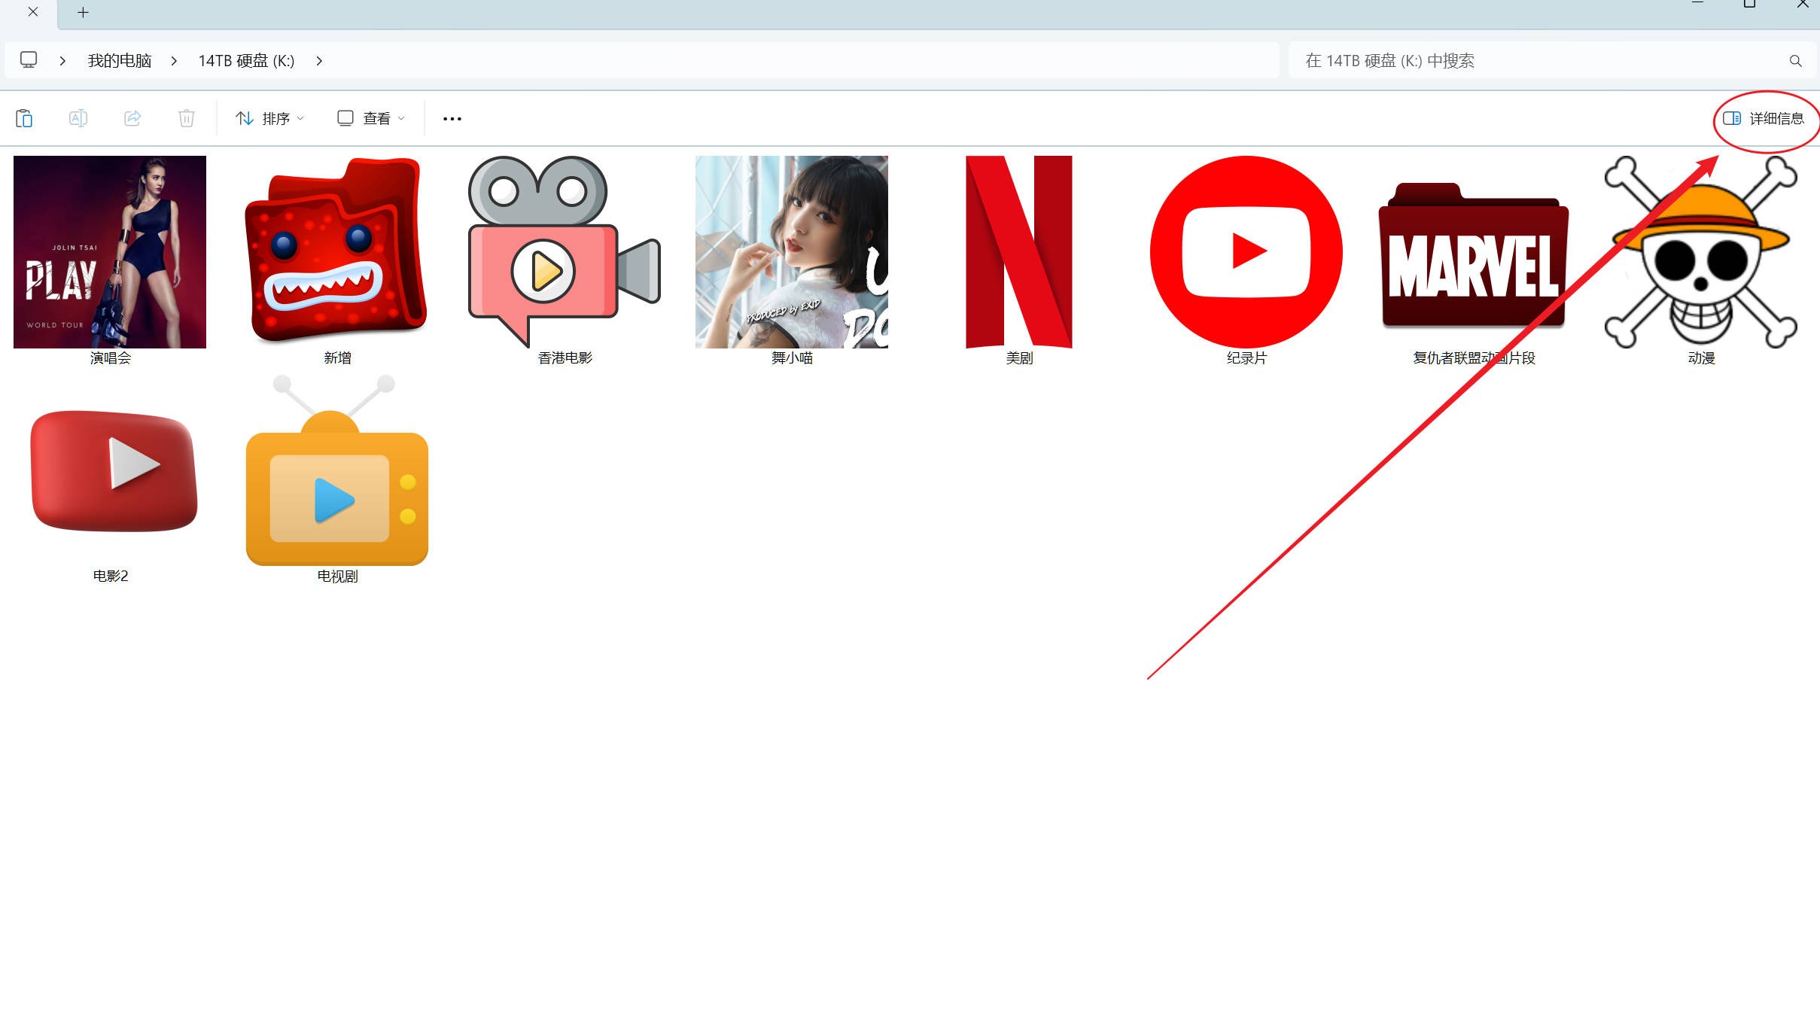The image size is (1820, 1010).
Task: Click the Paste clipboard icon
Action: (x=24, y=118)
